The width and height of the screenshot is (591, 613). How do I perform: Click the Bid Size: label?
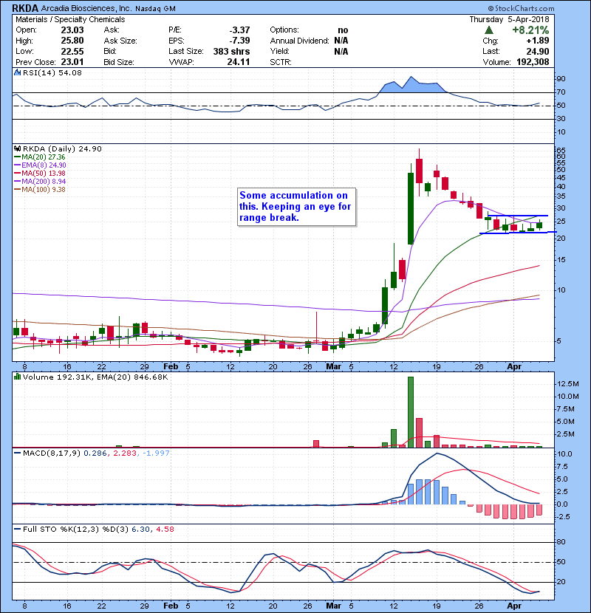[x=119, y=62]
